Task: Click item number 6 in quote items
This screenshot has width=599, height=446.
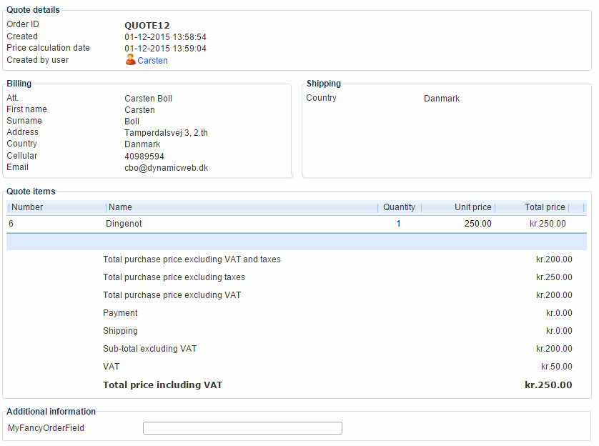Action: pos(11,224)
